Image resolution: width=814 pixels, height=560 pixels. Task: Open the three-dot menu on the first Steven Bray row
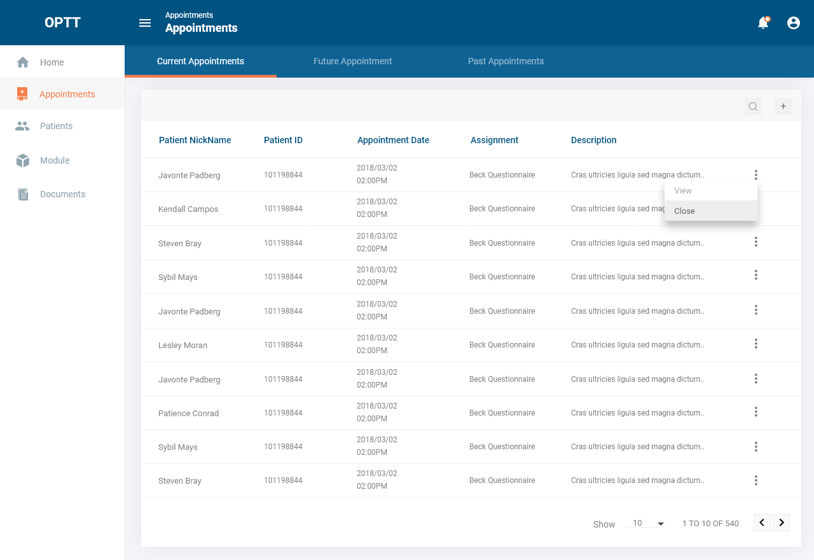(x=756, y=242)
